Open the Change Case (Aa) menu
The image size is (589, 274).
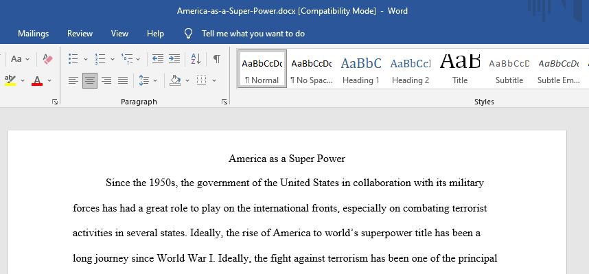(x=20, y=59)
